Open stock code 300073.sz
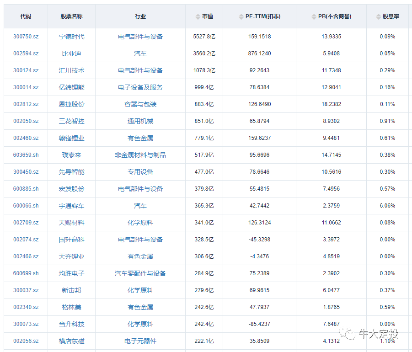Screen dimensions: 412x352 26,324
